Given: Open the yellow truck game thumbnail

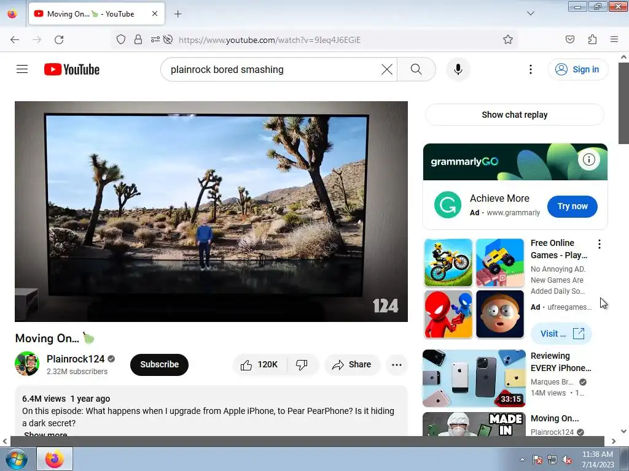Looking at the screenshot, I should (500, 262).
